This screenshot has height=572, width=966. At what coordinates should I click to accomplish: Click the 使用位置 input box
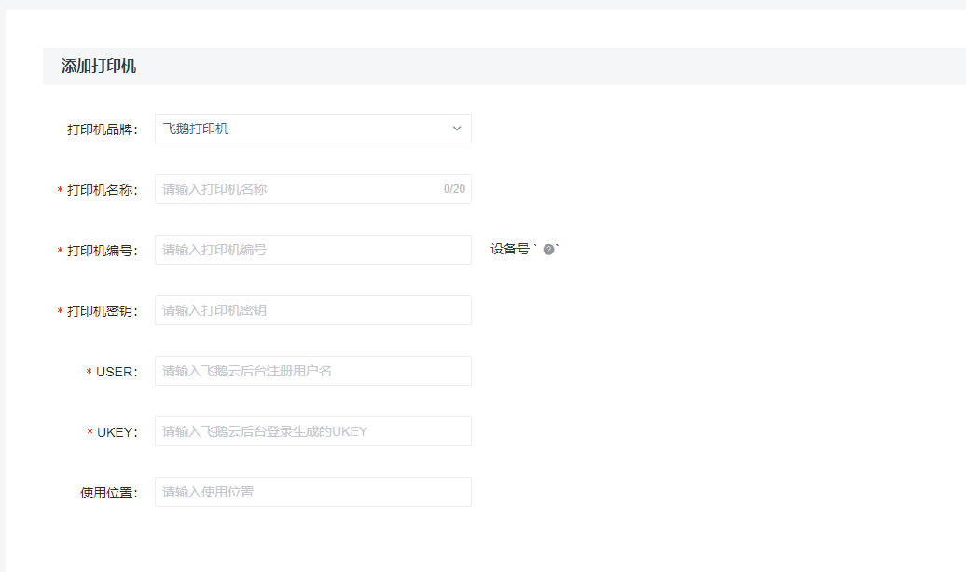click(312, 492)
